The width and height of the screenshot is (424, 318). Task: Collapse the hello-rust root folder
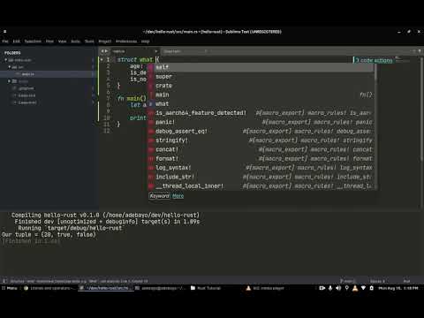click(5, 60)
